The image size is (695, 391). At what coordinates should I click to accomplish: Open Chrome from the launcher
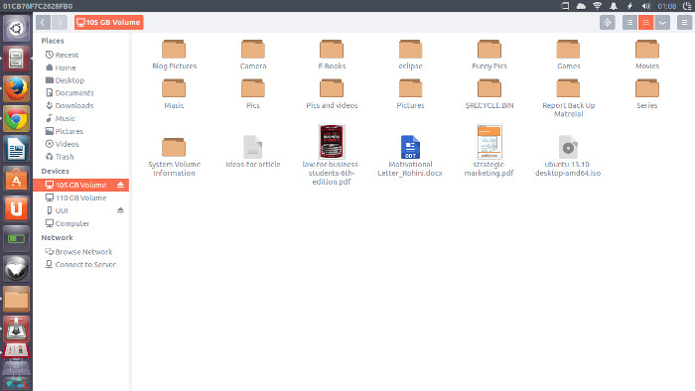pos(17,119)
